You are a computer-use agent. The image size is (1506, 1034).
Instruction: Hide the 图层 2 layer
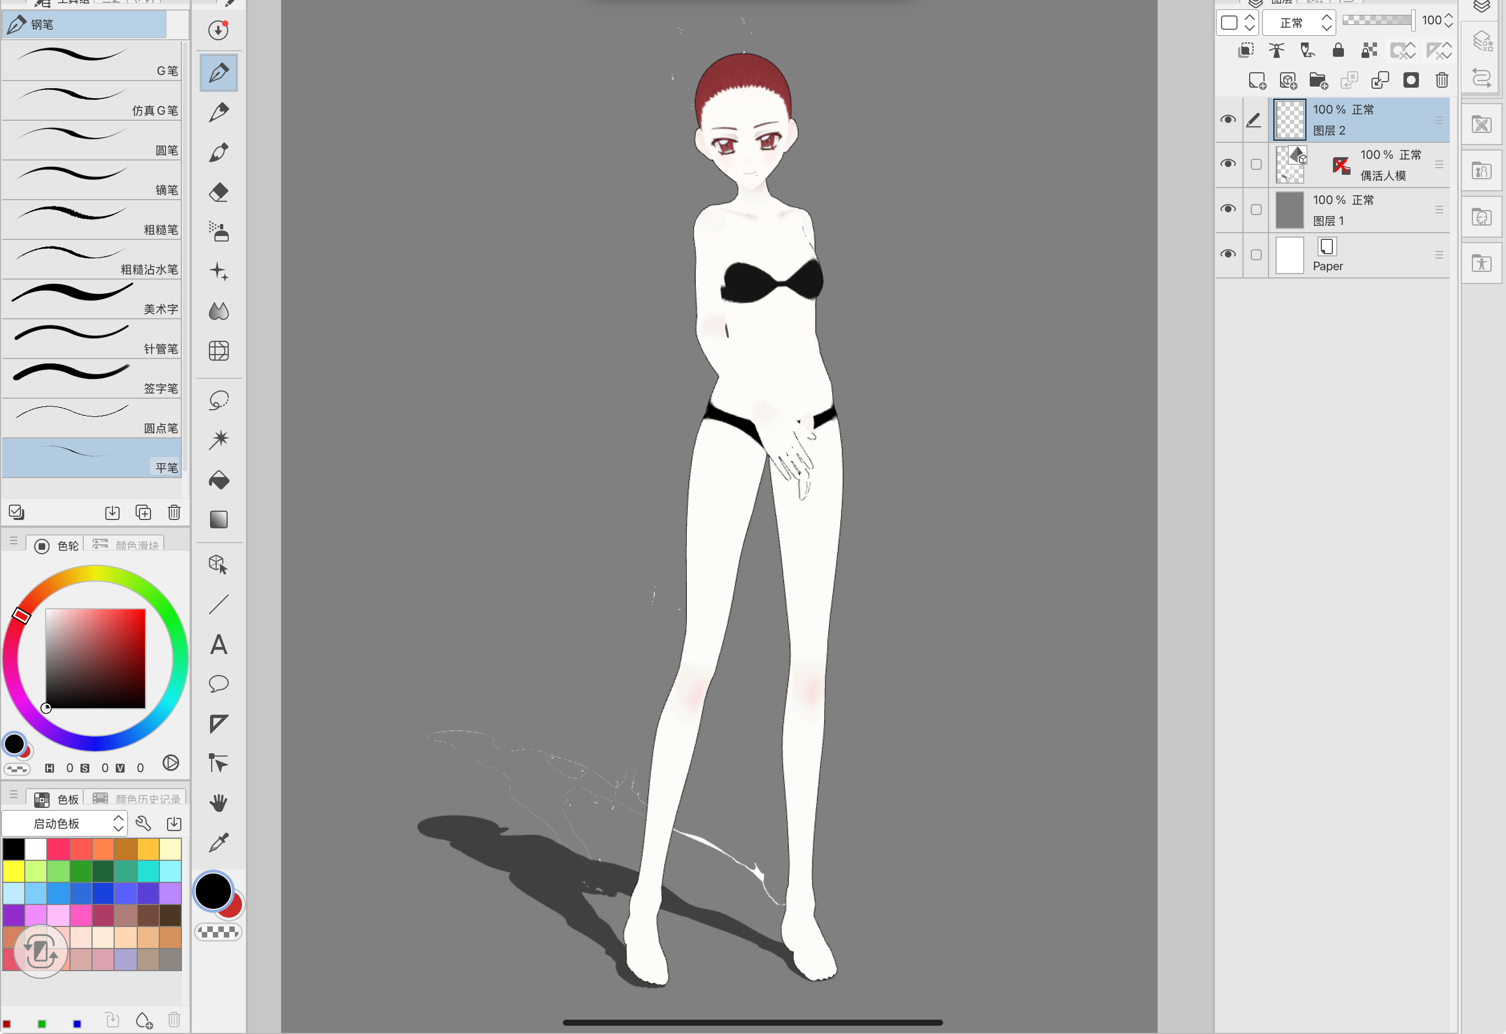(x=1228, y=119)
